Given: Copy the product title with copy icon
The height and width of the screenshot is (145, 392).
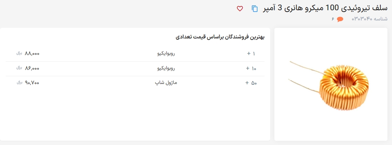Looking at the screenshot, I should tap(255, 8).
